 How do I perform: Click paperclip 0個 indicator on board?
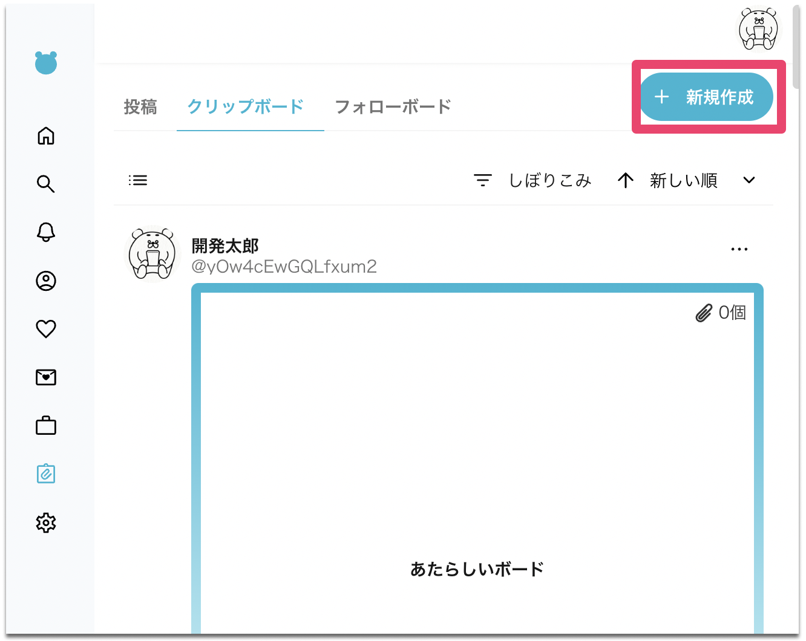click(721, 313)
